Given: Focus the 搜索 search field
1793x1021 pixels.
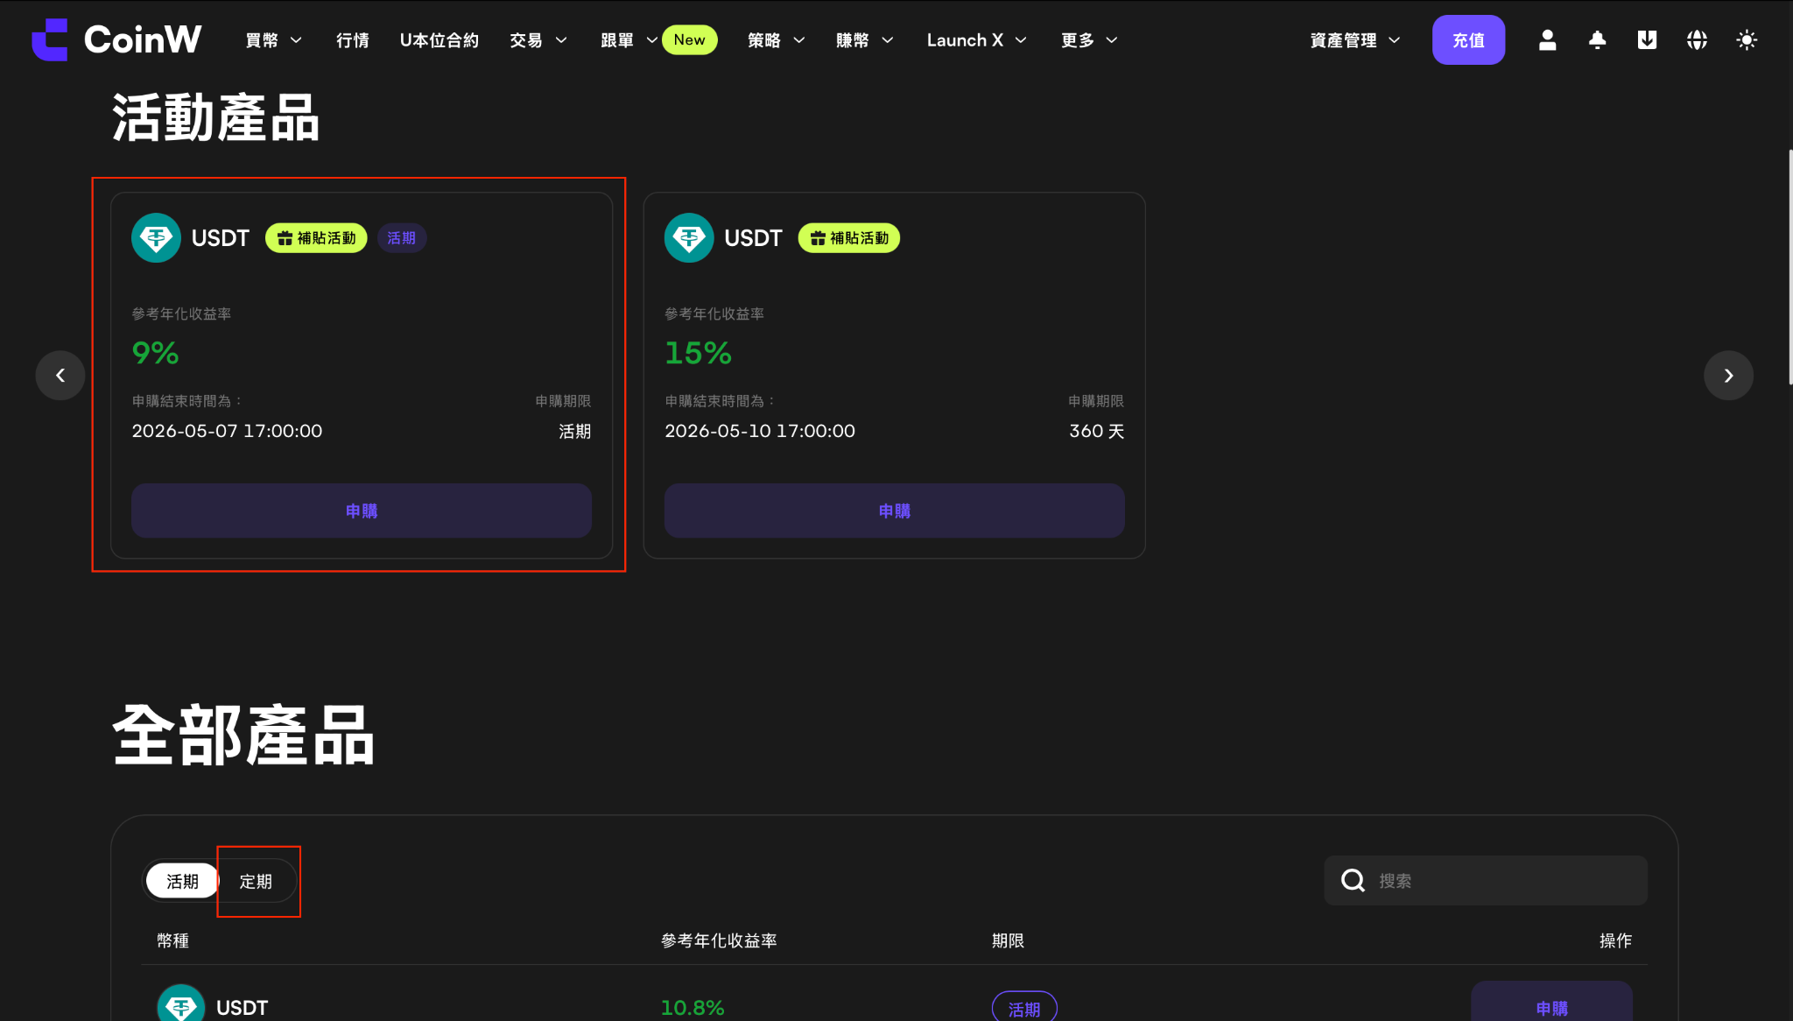Looking at the screenshot, I should click(1486, 880).
